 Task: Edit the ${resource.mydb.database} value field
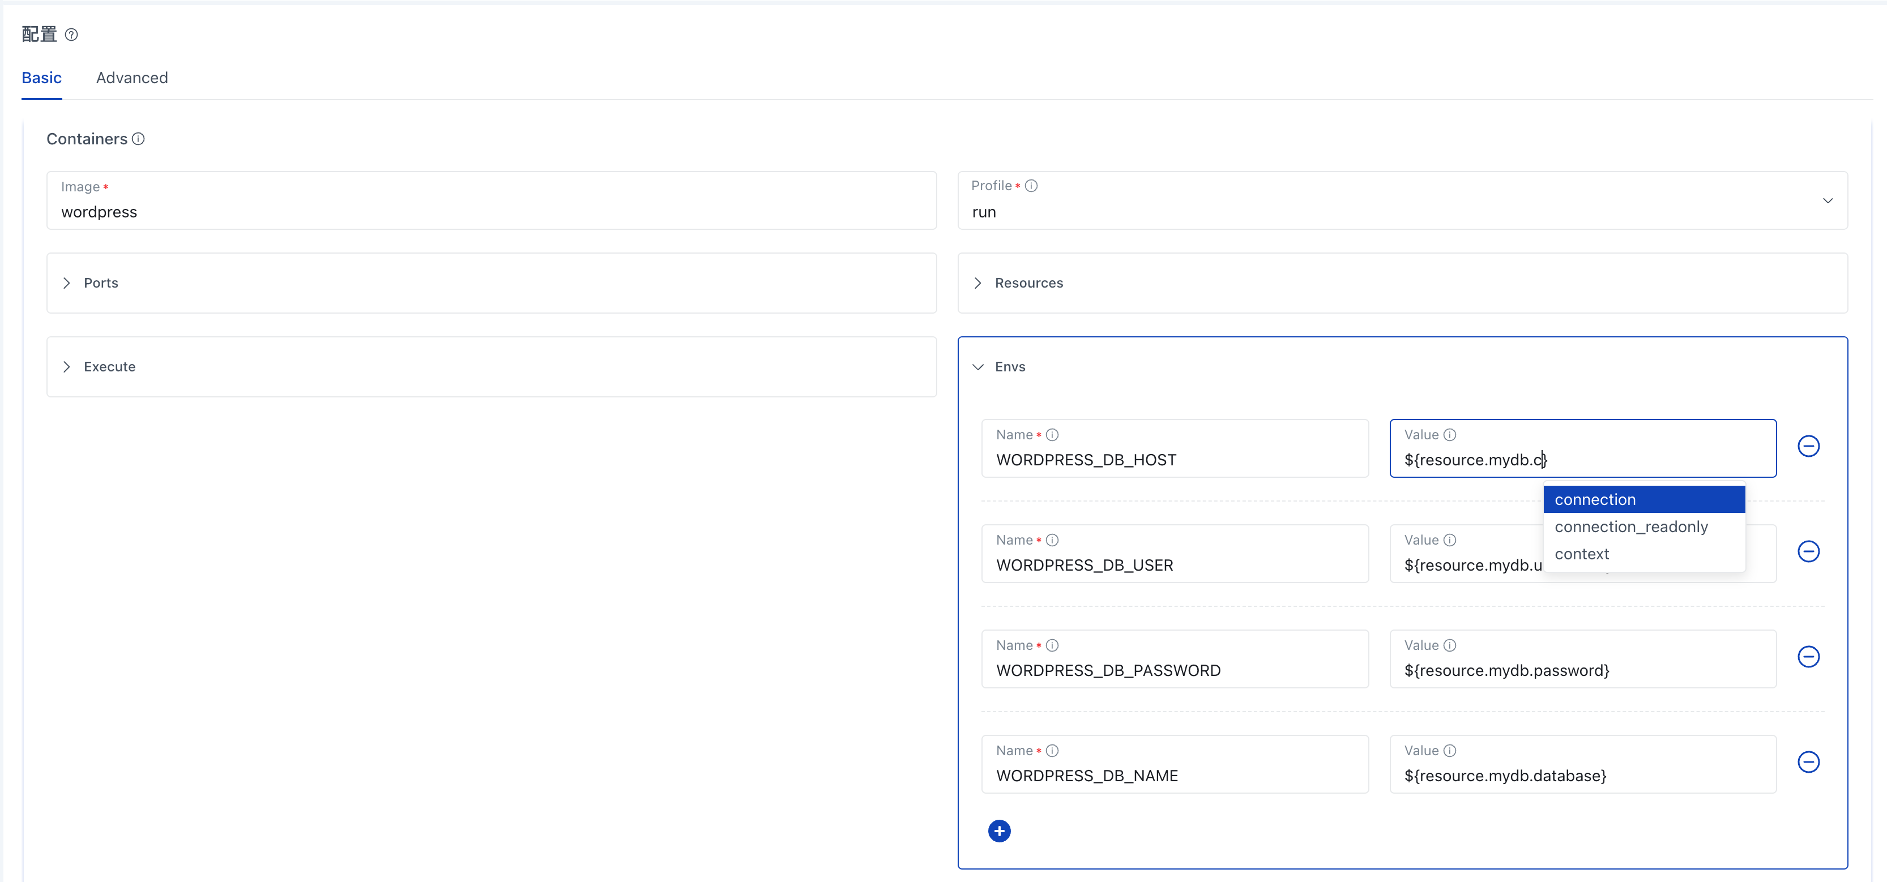coord(1582,765)
